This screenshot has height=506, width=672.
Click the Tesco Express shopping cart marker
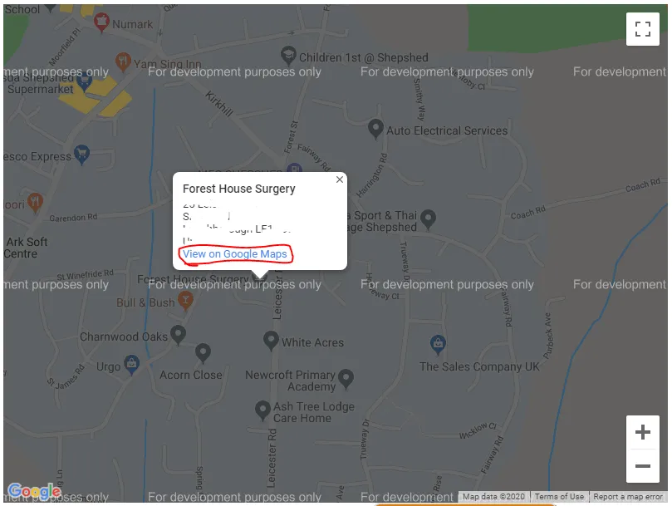click(x=81, y=155)
